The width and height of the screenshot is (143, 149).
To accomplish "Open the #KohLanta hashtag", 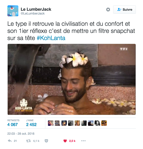I will coord(51,38).
